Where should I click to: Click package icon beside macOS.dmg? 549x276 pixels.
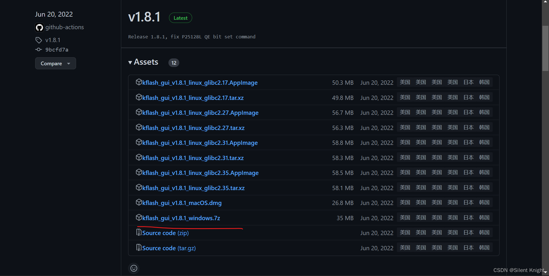(139, 202)
